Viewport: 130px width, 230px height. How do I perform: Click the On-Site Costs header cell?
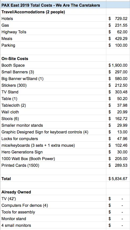point(53,58)
